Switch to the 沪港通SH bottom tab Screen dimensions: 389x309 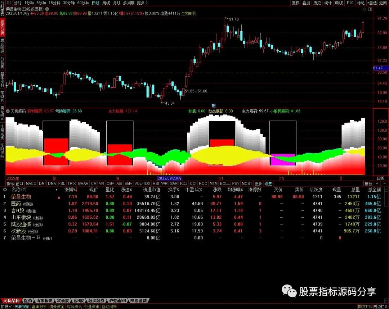click(118, 301)
